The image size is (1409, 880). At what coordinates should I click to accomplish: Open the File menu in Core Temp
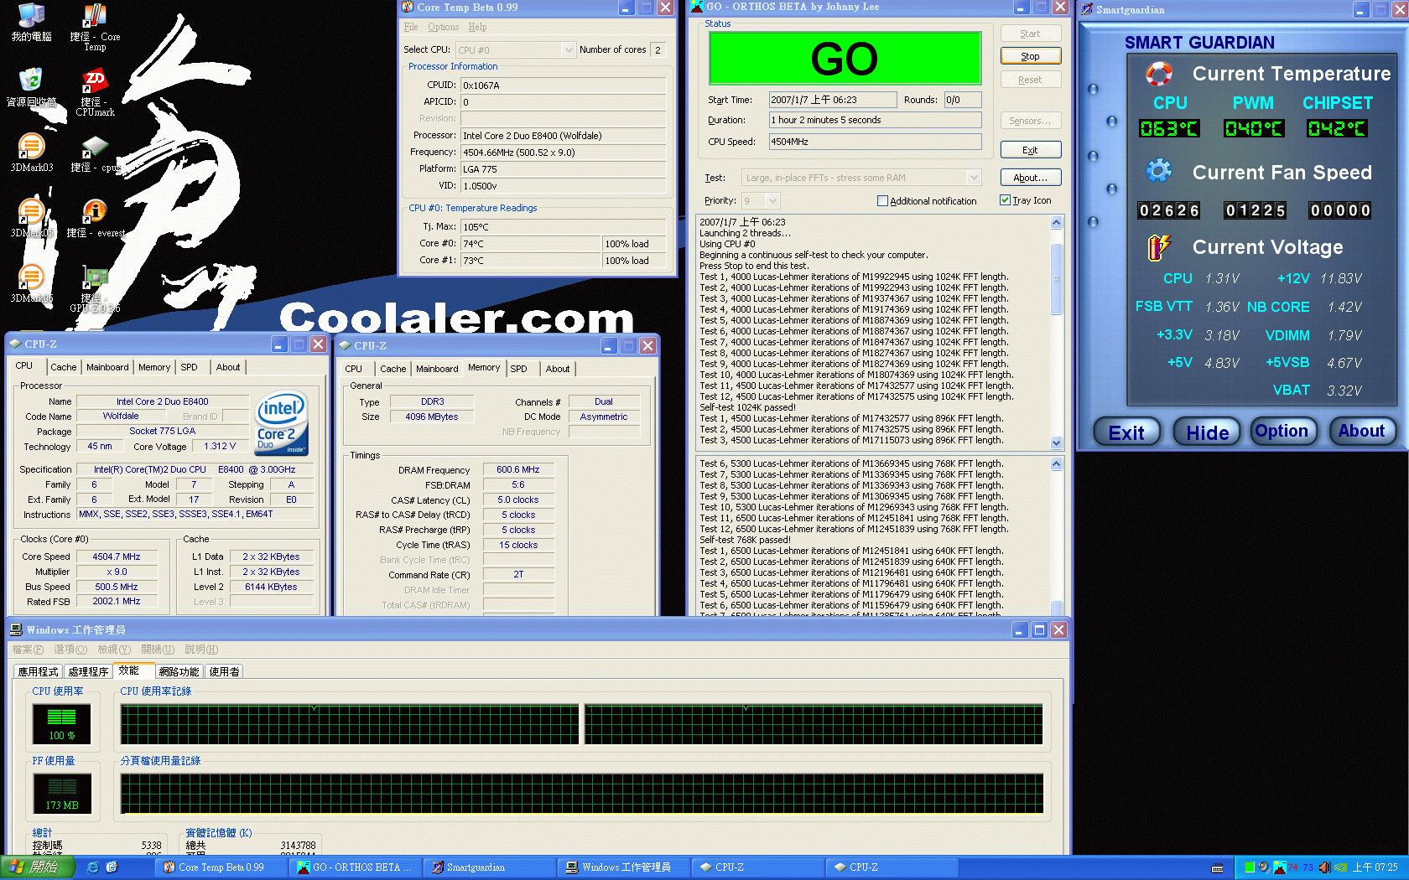click(x=411, y=27)
